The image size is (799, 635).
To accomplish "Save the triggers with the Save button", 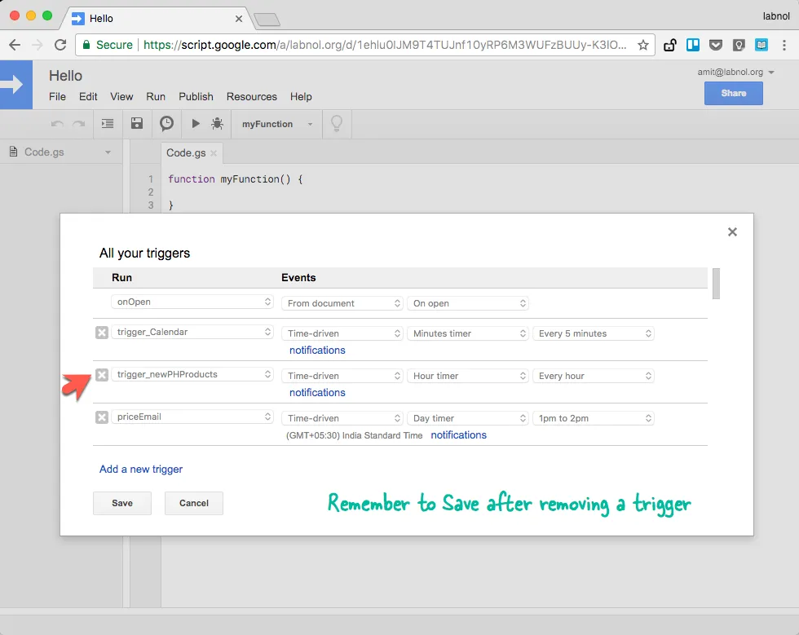I will point(121,503).
